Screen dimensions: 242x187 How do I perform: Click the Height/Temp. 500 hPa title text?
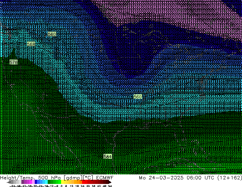coord(31,178)
